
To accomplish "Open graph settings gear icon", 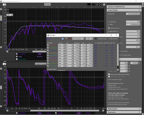I will pos(104,4).
